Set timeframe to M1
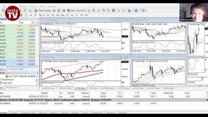The height and width of the screenshot is (117, 208). (48, 15)
